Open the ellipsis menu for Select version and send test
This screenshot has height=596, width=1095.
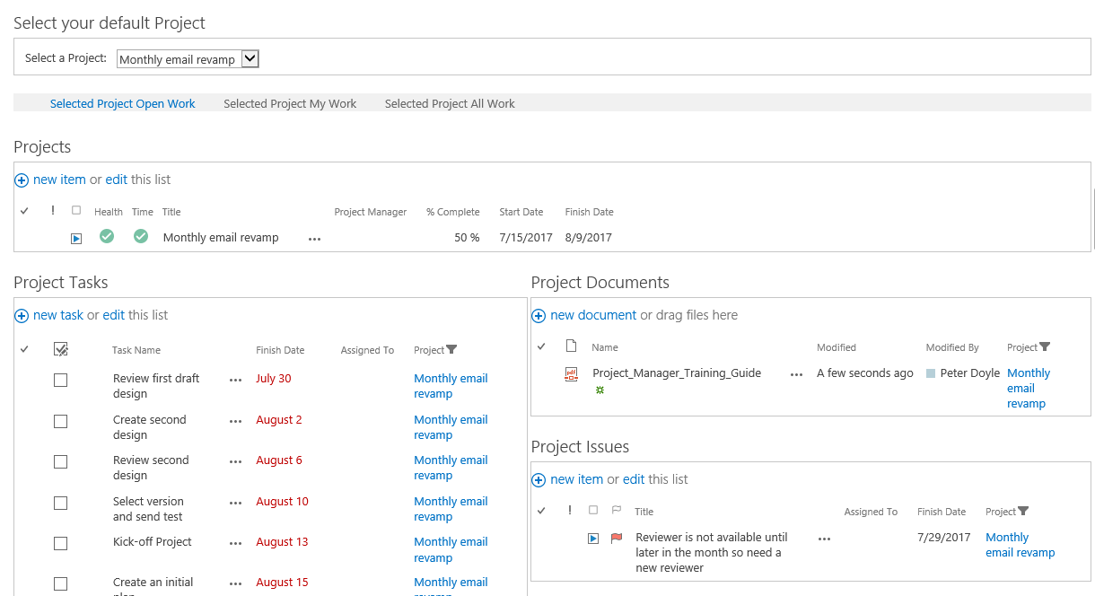tap(236, 503)
